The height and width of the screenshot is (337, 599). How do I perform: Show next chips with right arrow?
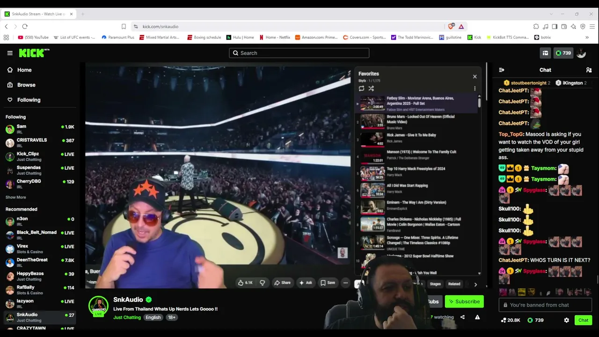pyautogui.click(x=475, y=284)
